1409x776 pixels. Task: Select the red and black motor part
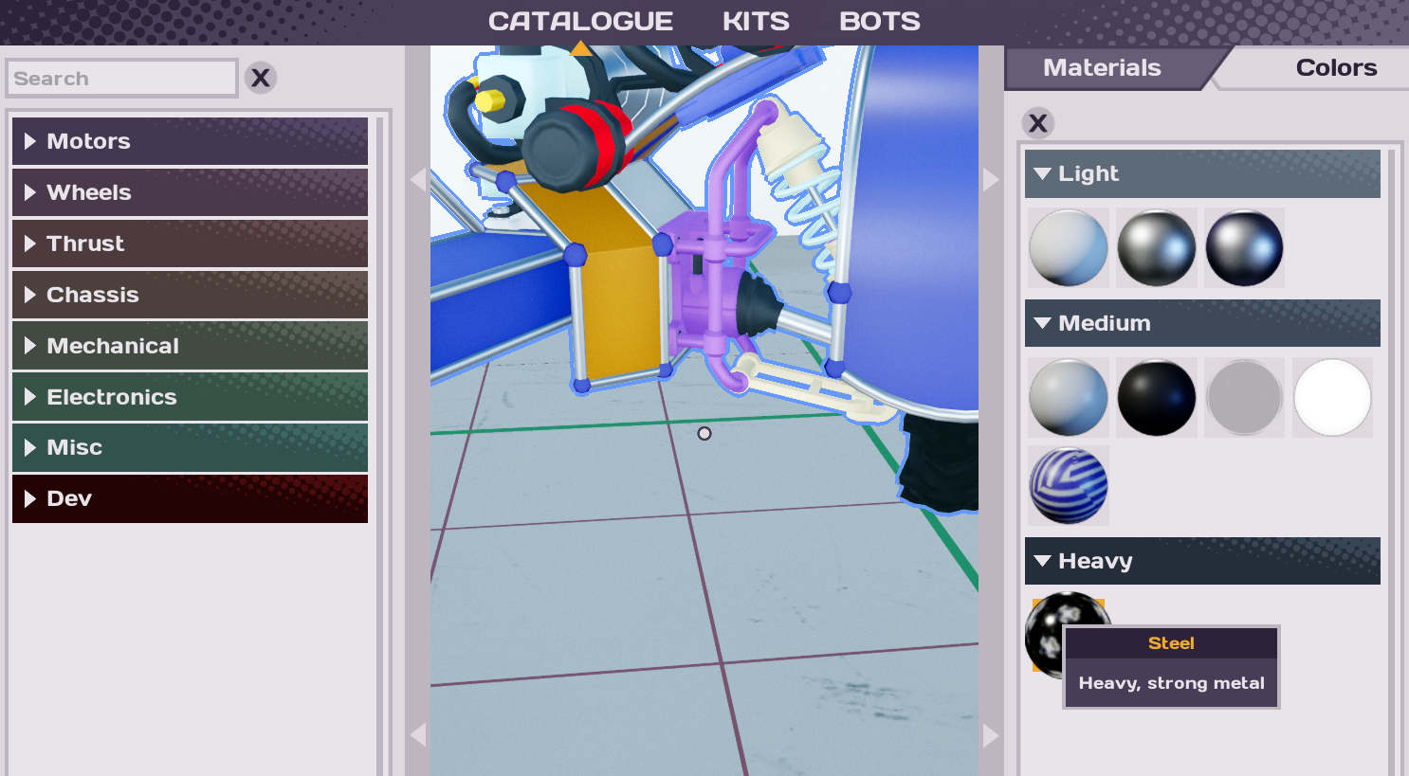point(578,144)
